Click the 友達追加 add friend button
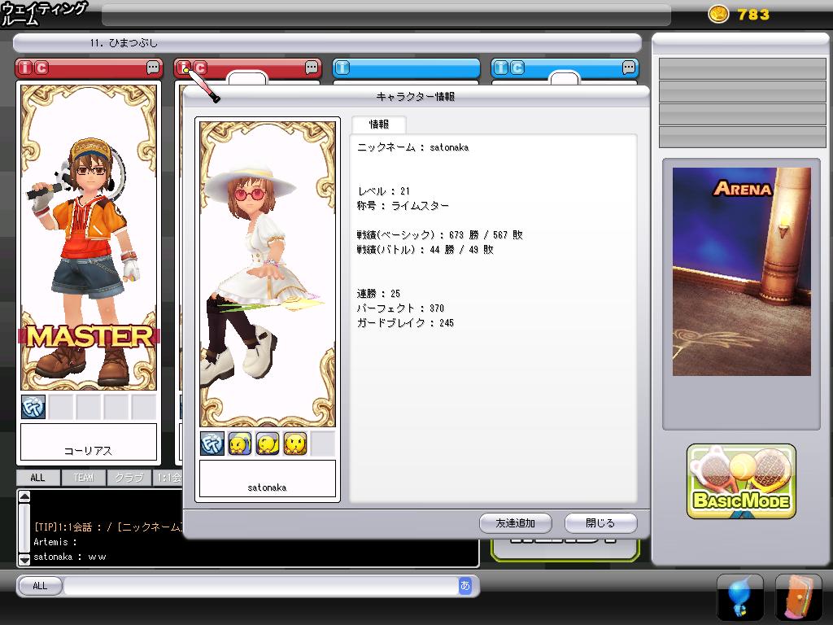The height and width of the screenshot is (625, 833). click(x=515, y=523)
